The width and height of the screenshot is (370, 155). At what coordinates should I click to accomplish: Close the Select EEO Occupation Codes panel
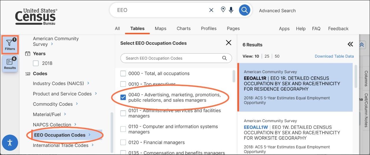229,43
